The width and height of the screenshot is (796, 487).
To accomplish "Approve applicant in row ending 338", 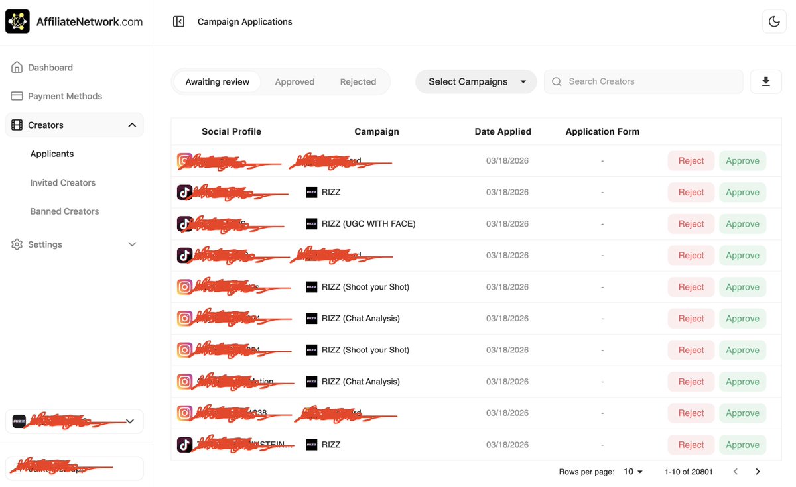I will [742, 413].
